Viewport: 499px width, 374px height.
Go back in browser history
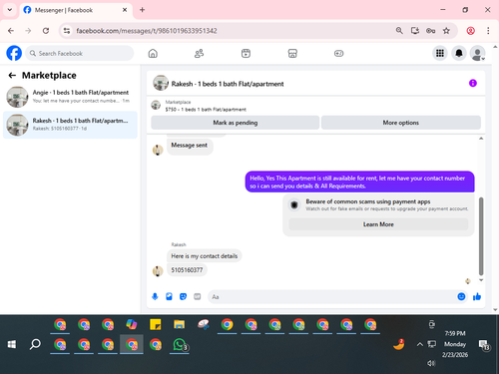pos(11,31)
